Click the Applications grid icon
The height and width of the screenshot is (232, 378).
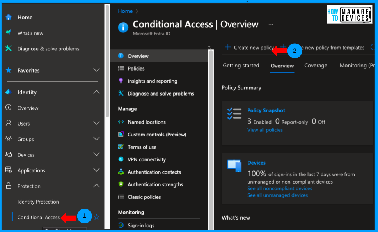tap(9, 170)
